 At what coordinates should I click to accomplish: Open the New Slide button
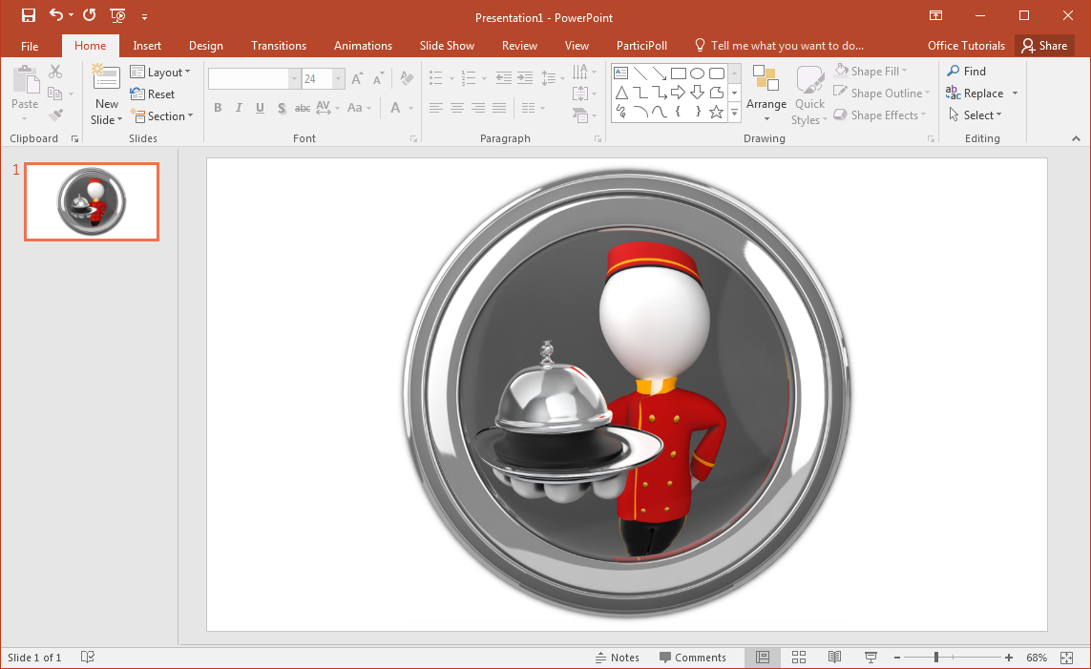click(x=106, y=96)
